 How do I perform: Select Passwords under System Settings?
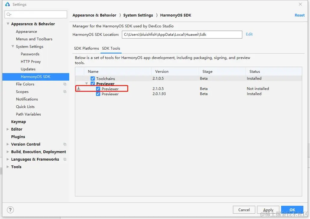click(30, 54)
